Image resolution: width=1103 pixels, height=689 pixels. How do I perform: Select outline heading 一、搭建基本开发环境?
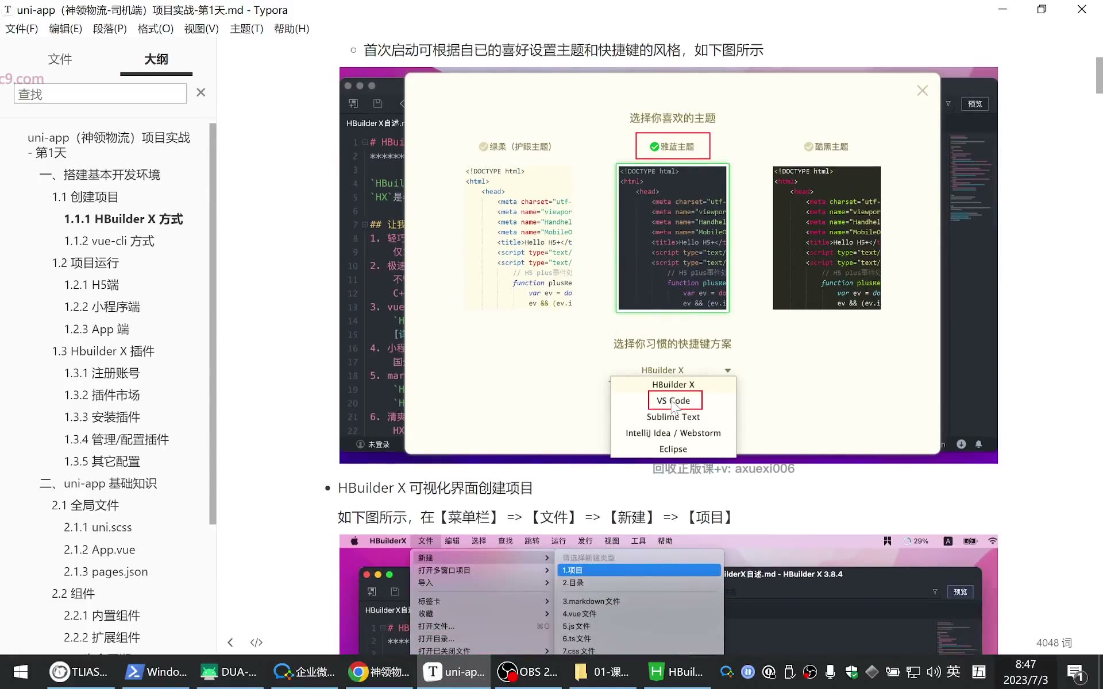point(100,175)
